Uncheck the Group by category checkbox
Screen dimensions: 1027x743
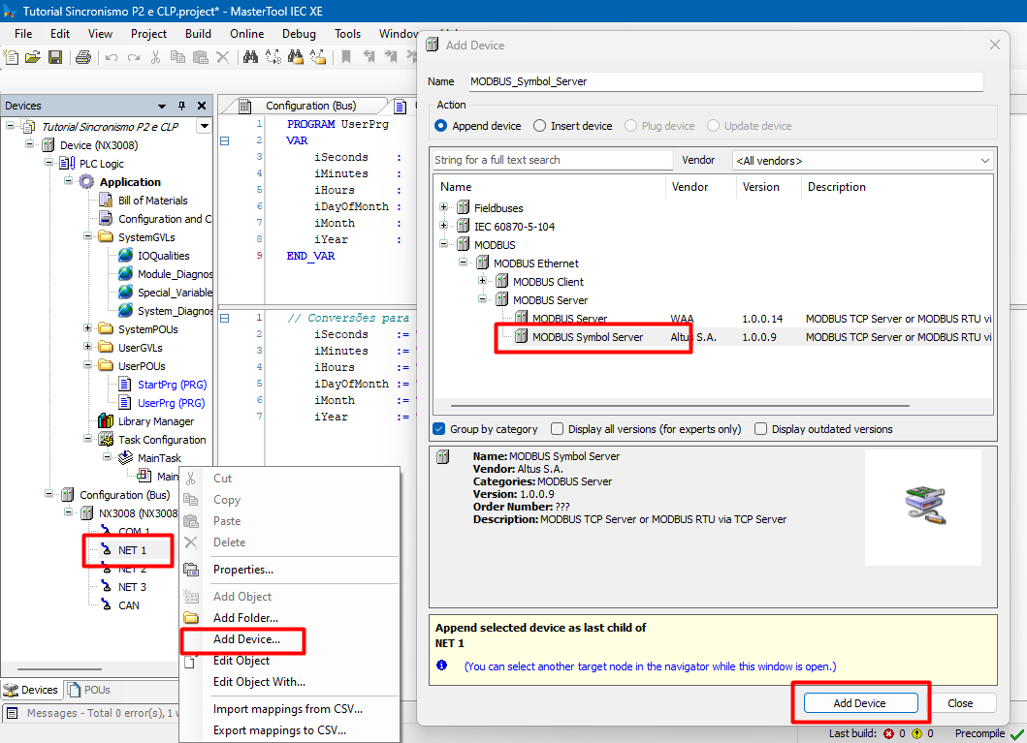(x=439, y=429)
